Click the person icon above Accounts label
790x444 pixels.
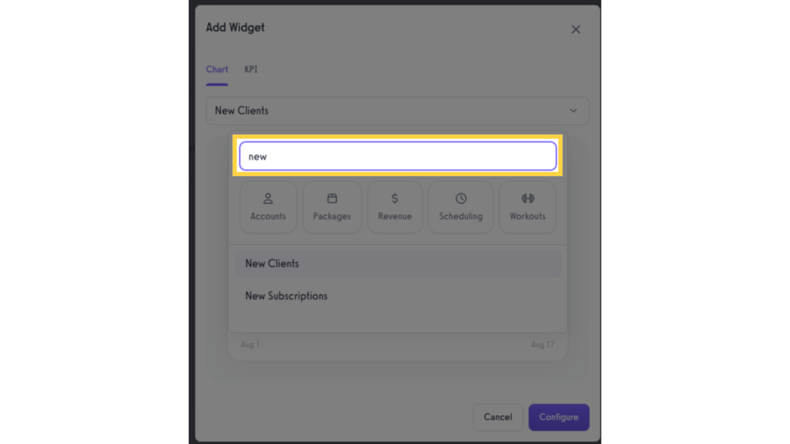pos(268,198)
